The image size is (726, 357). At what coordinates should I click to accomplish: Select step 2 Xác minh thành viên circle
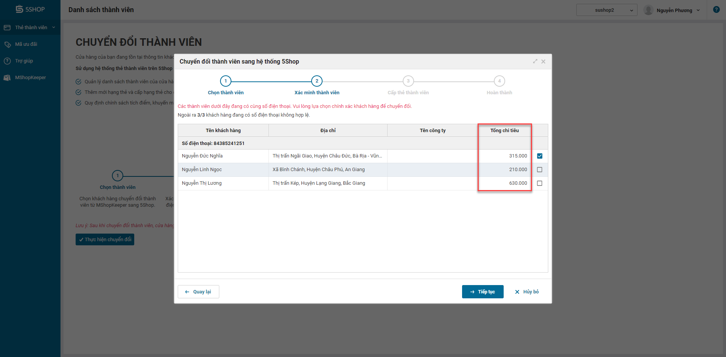coord(317,81)
